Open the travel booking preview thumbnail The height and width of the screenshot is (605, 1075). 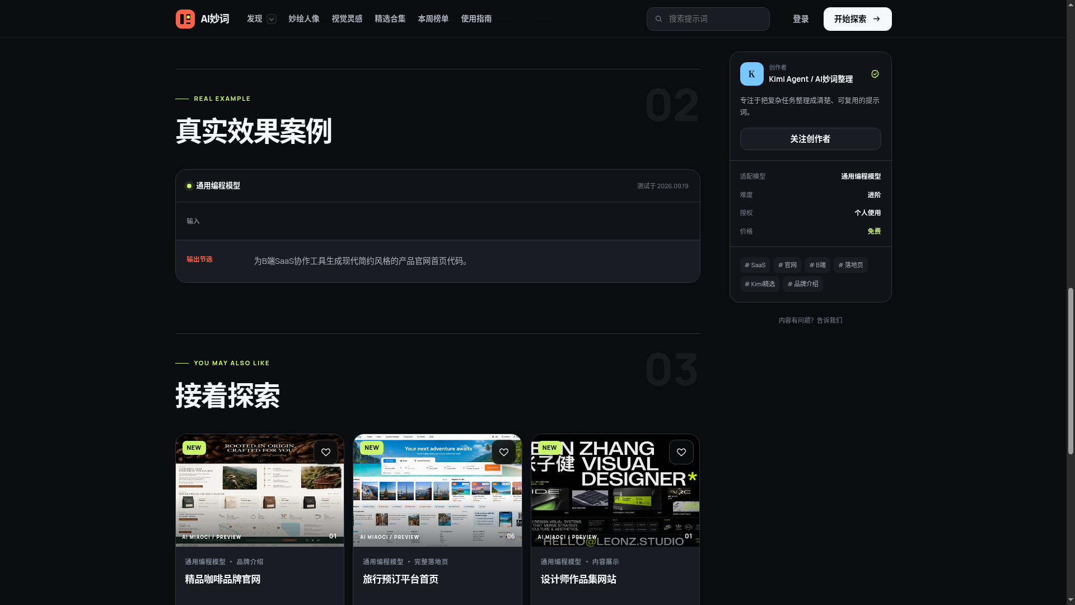click(437, 490)
